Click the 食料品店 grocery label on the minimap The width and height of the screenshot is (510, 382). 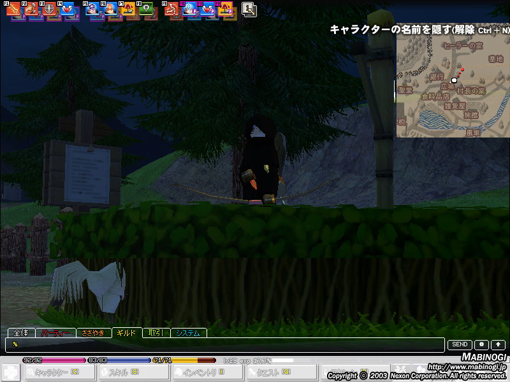point(435,97)
